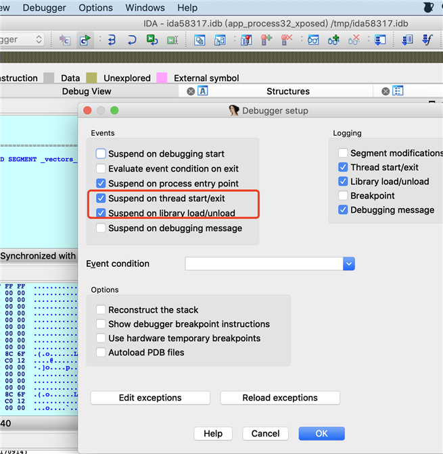Click the External symbol pink swatch
This screenshot has height=454, width=443.
(x=162, y=78)
